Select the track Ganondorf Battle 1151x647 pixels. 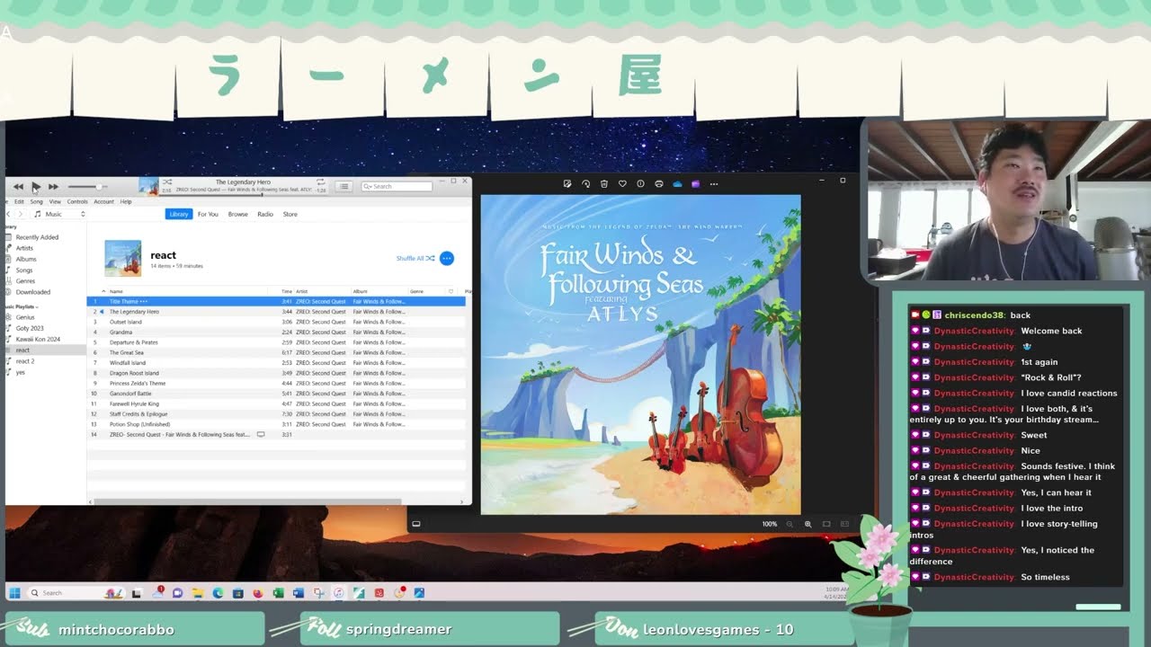coord(276,394)
